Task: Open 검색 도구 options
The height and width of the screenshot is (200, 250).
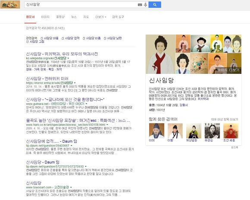Action: (118, 17)
